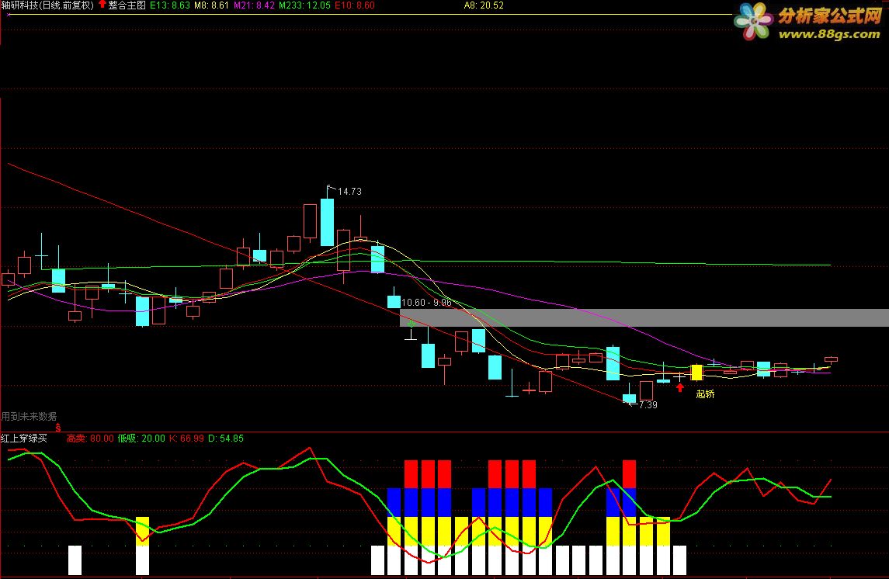Click the M233: 12.05 indicator value
The width and height of the screenshot is (889, 579).
point(304,5)
